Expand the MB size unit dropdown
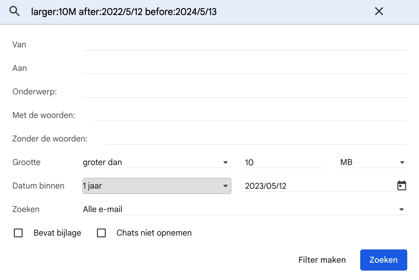Screen dimensions: 419x280 (x=373, y=162)
